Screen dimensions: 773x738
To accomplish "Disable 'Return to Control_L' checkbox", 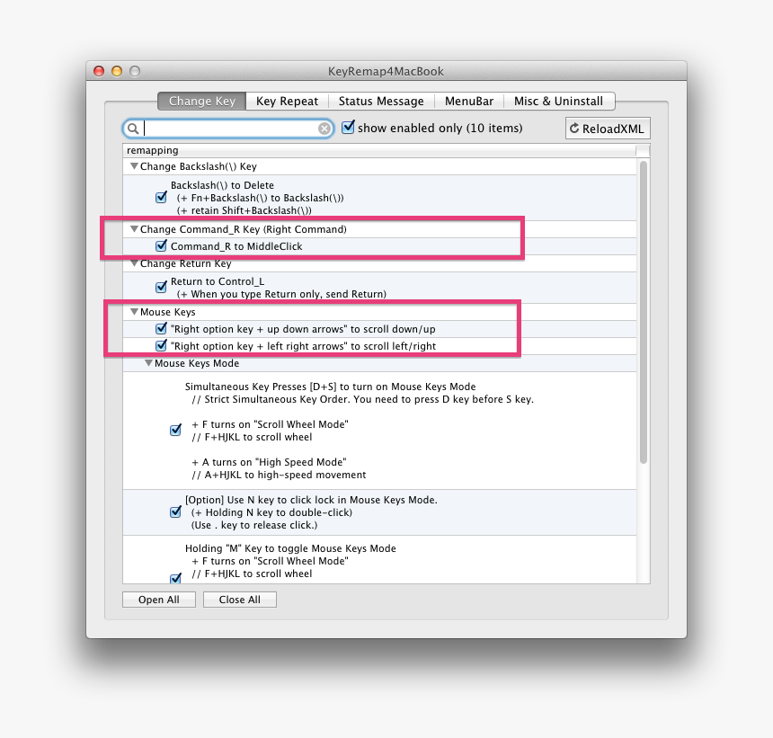I will click(x=161, y=287).
